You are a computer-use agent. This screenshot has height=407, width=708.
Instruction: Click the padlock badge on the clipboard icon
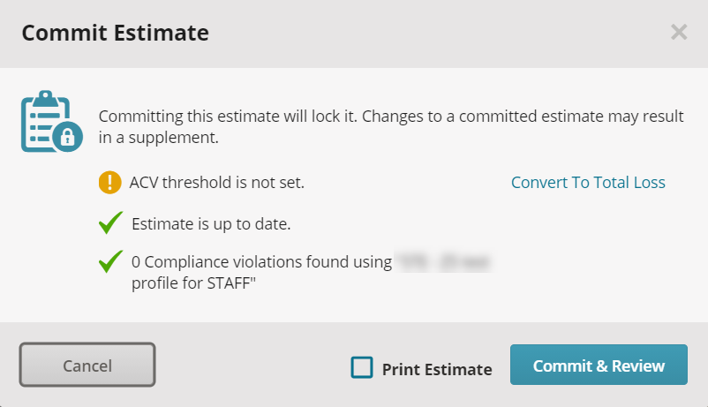[67, 137]
